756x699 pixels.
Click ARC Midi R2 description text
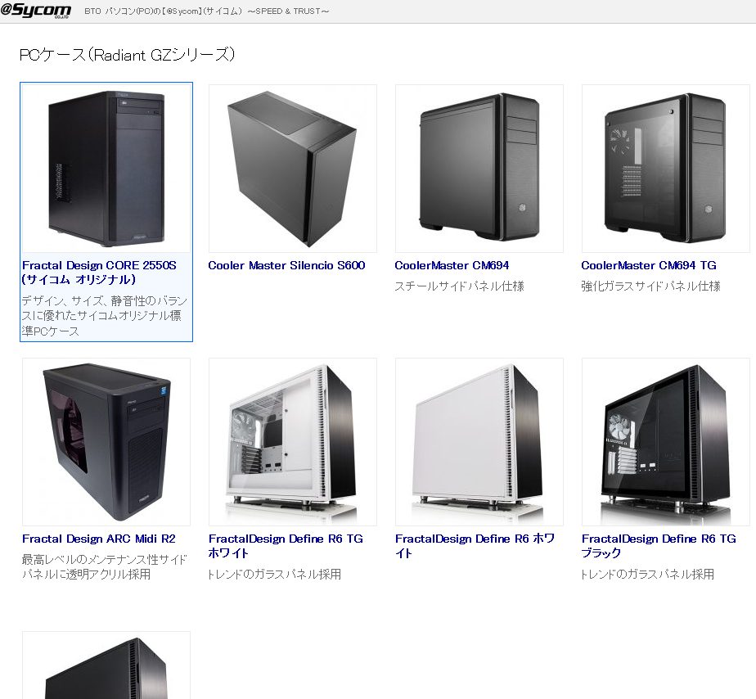click(x=104, y=567)
